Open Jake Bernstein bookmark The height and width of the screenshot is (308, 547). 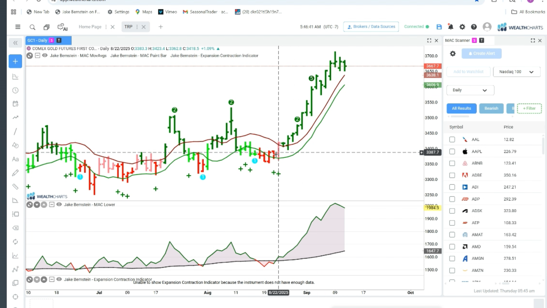(x=77, y=12)
